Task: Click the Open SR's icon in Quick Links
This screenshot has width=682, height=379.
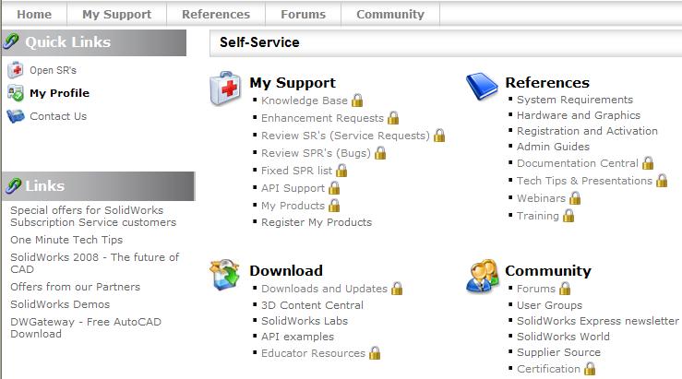Action: 15,69
